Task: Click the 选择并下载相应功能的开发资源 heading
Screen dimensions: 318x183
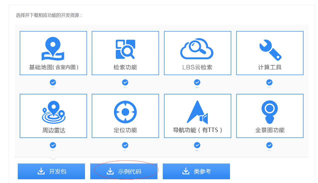Action: pyautogui.click(x=49, y=15)
